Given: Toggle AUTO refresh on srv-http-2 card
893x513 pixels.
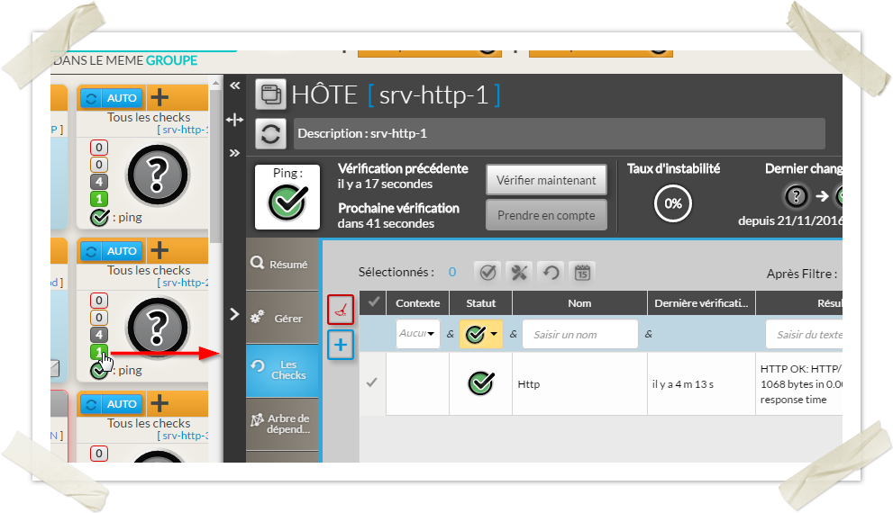Looking at the screenshot, I should [x=113, y=251].
